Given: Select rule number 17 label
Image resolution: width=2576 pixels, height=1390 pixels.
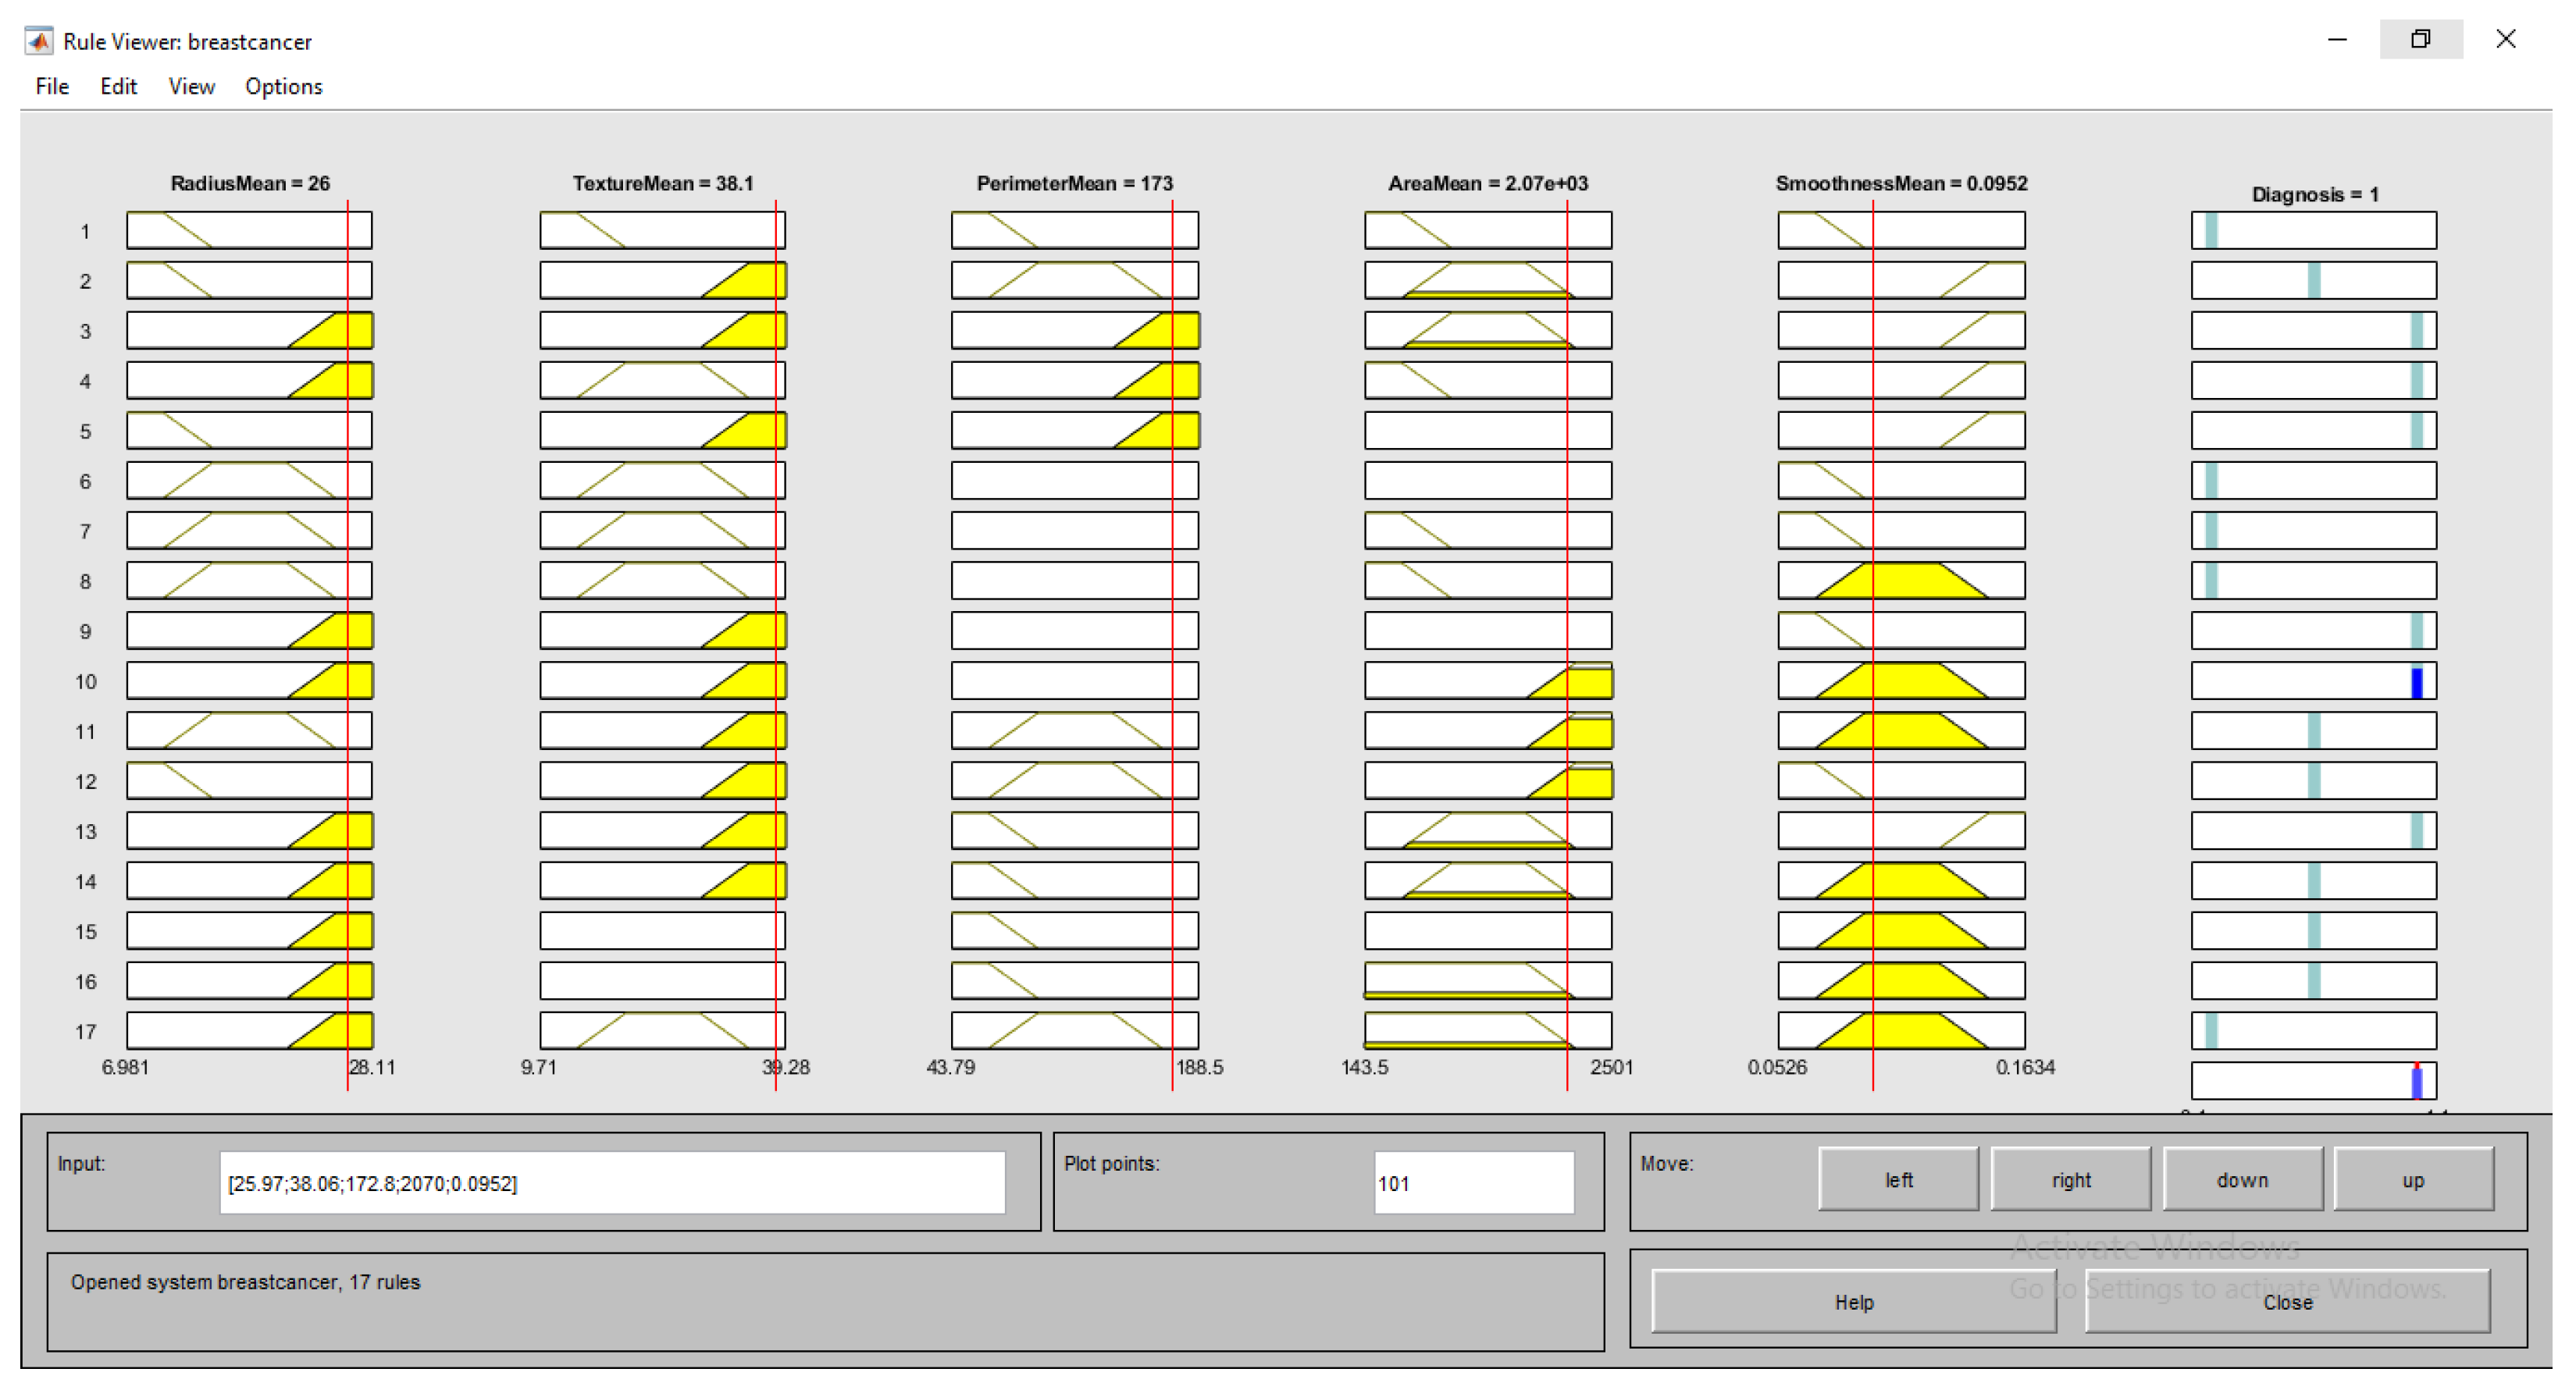Looking at the screenshot, I should pyautogui.click(x=85, y=1031).
